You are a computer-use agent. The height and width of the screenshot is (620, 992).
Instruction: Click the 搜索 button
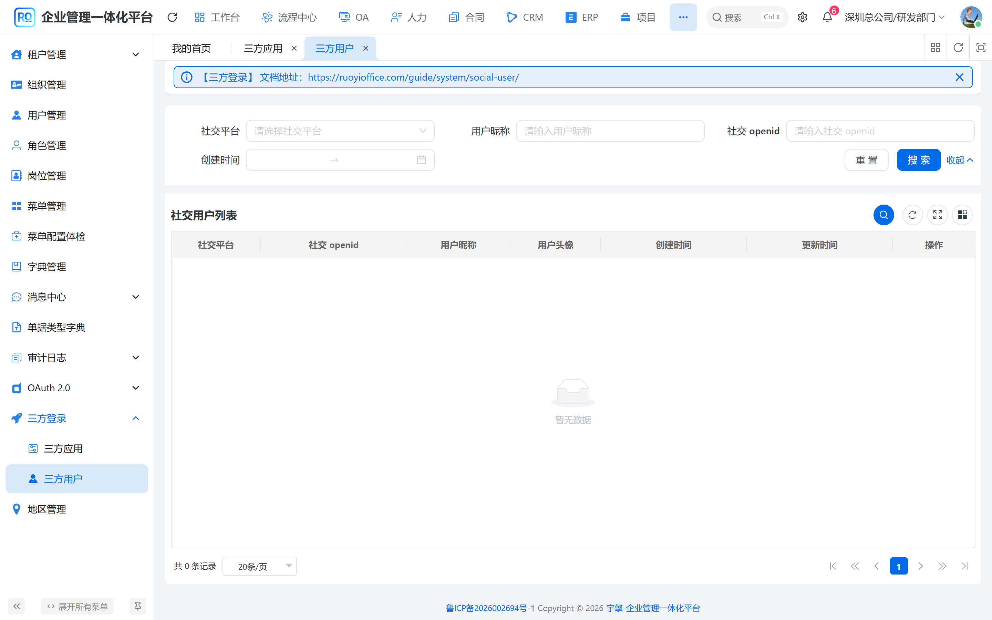pyautogui.click(x=918, y=160)
